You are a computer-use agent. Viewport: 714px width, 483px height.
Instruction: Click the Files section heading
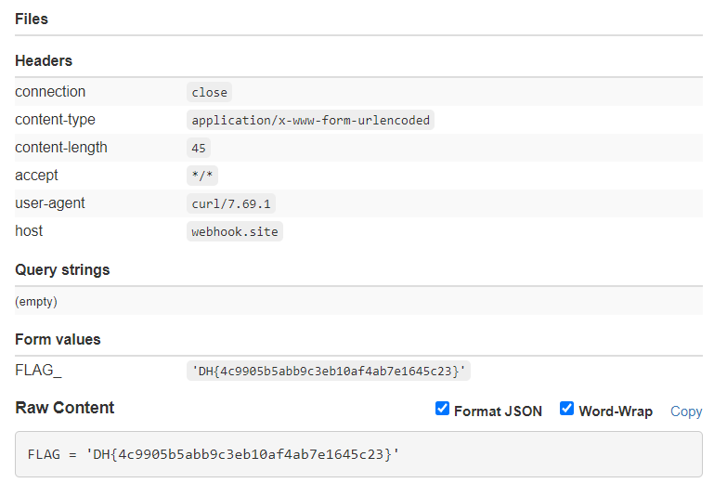pos(32,19)
